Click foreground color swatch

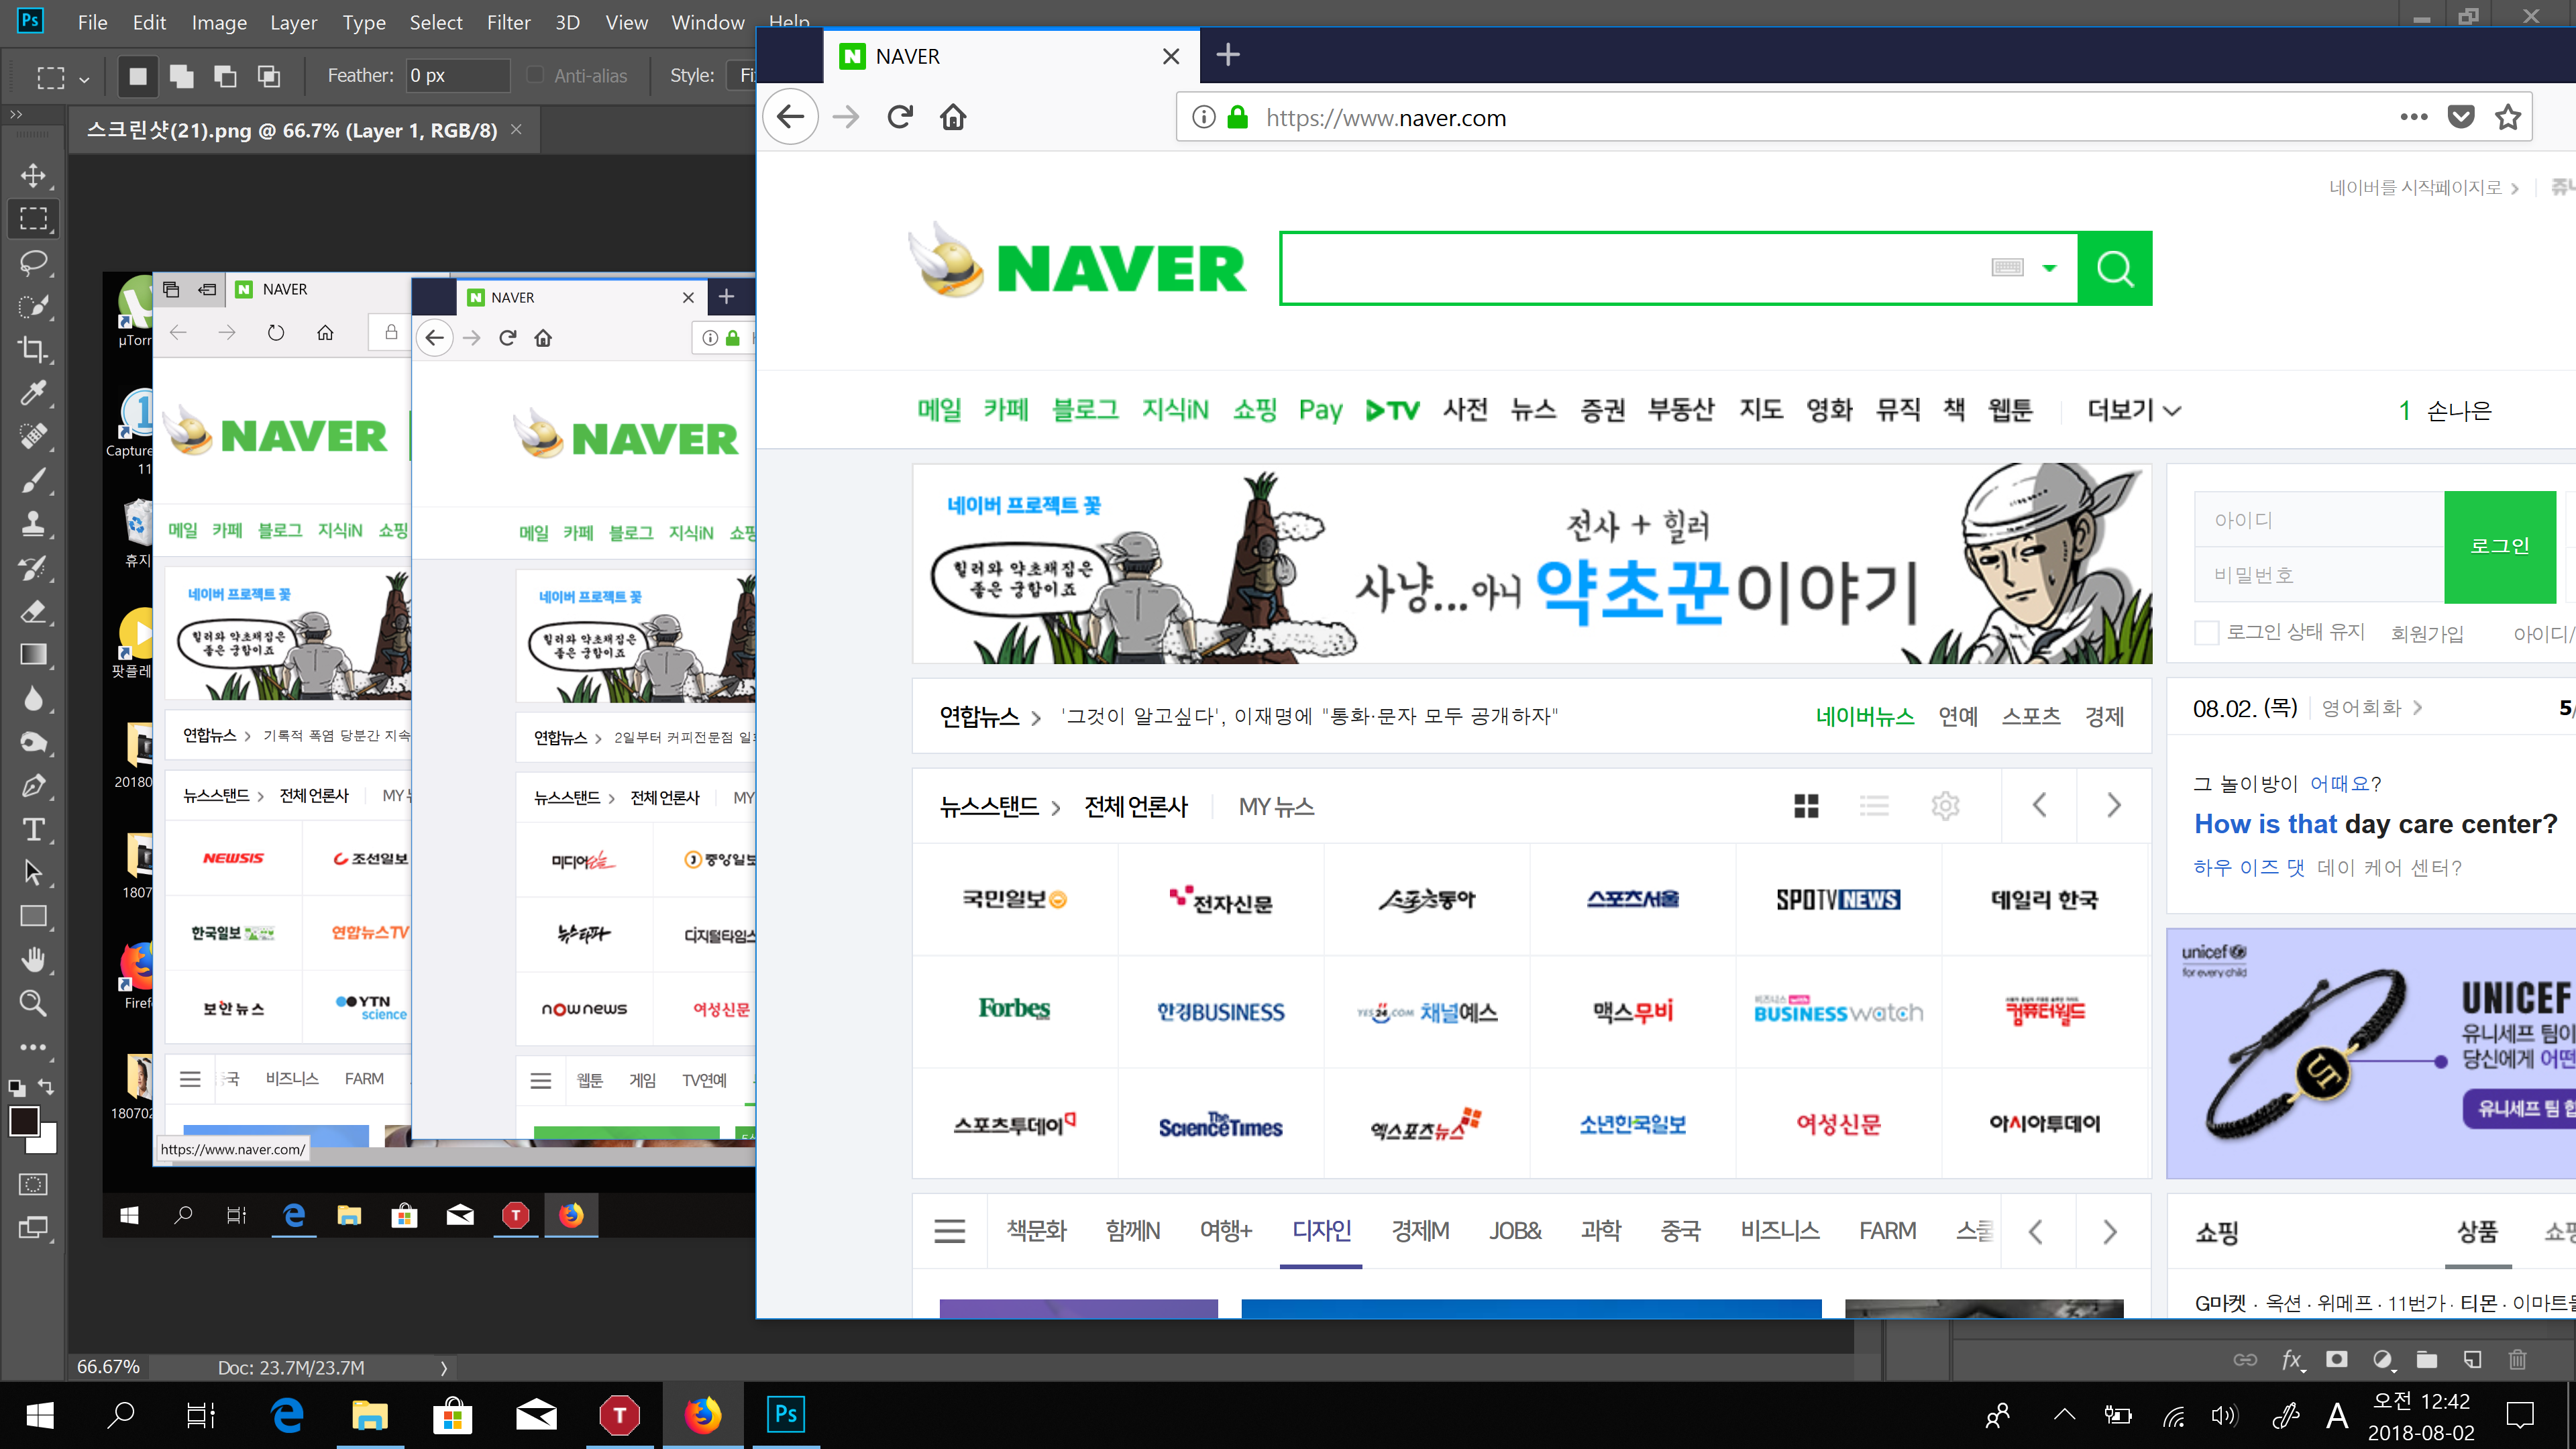[x=24, y=1122]
